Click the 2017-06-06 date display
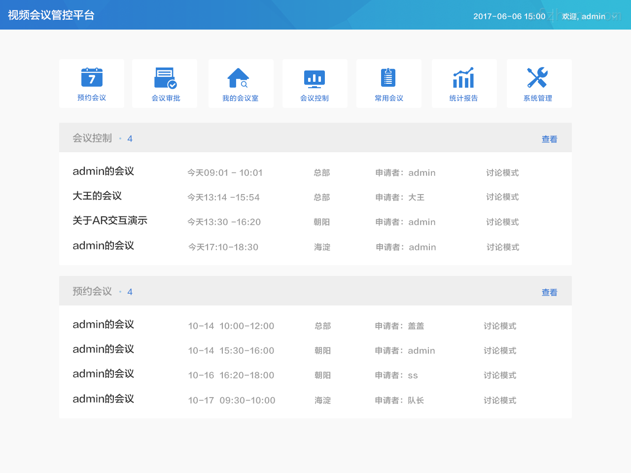The height and width of the screenshot is (473, 631). click(510, 16)
